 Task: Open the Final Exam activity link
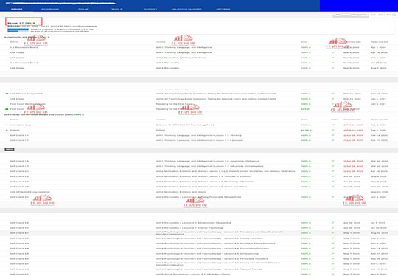pyautogui.click(x=17, y=109)
